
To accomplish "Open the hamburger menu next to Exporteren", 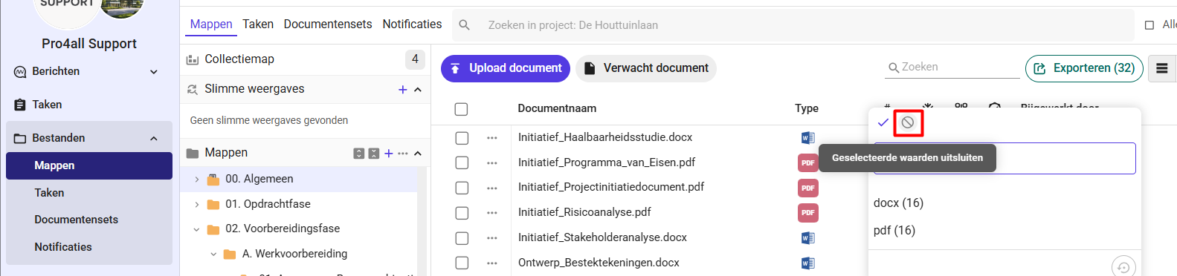I will tap(1162, 68).
